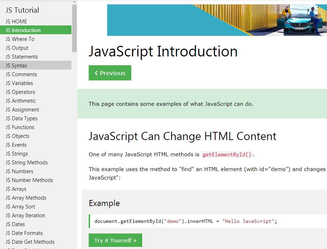Select JS Syntax in the sidebar
The width and height of the screenshot is (327, 249).
16,66
